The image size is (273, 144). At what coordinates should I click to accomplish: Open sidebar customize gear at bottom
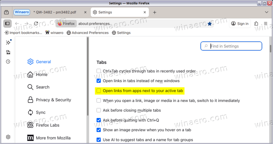8,137
